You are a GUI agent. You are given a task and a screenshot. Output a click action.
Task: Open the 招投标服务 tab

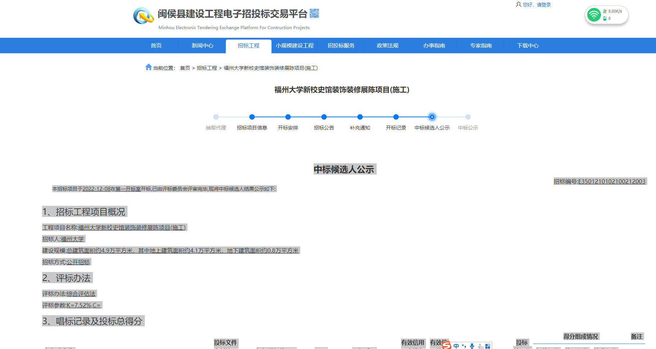tap(341, 46)
